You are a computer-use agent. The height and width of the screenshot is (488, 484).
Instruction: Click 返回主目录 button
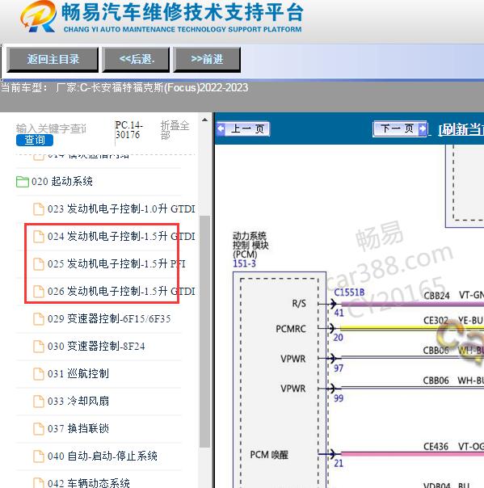53,60
